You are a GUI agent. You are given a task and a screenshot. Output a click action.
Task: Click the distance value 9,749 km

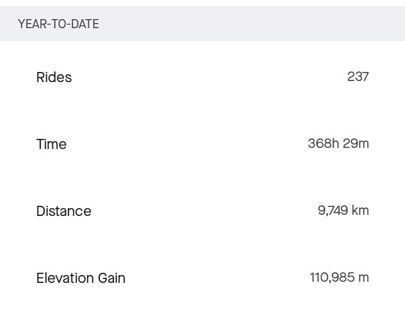click(343, 210)
